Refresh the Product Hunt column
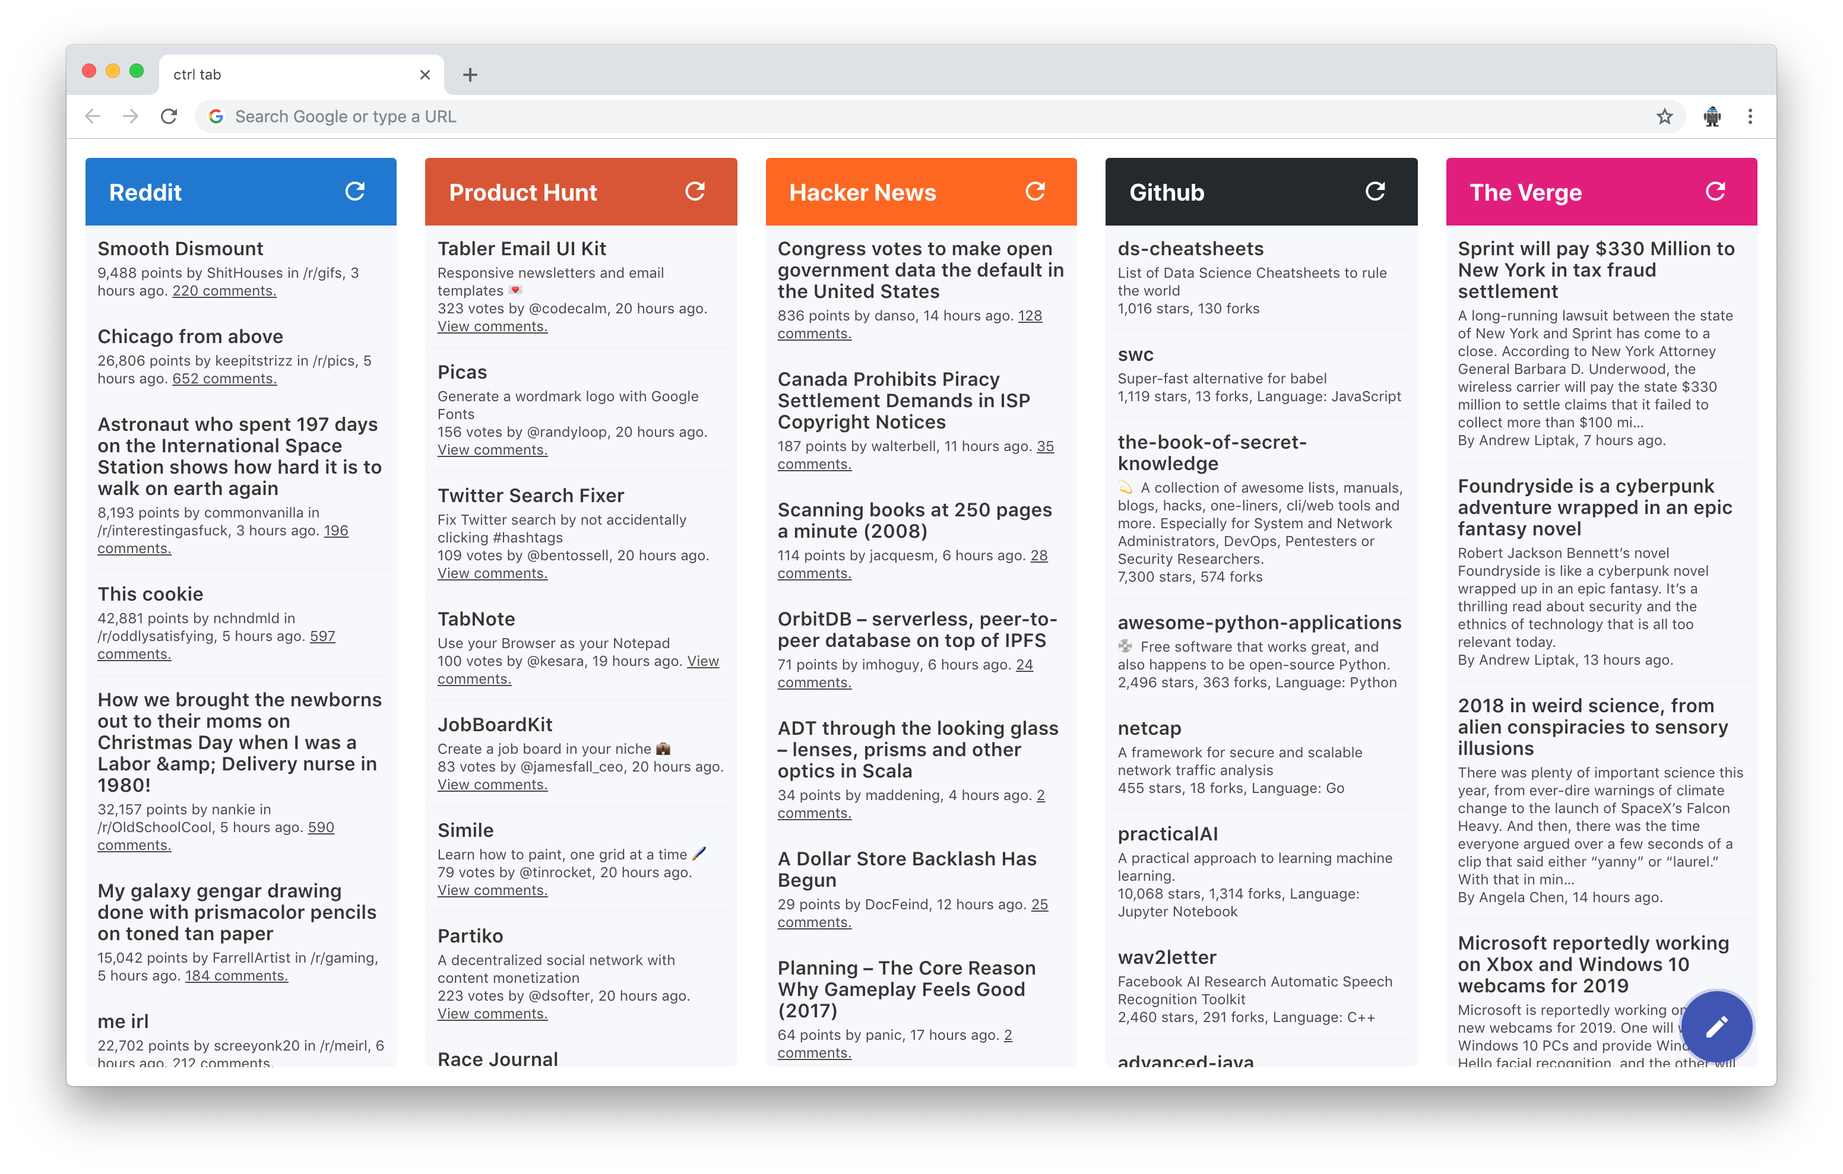 (694, 191)
